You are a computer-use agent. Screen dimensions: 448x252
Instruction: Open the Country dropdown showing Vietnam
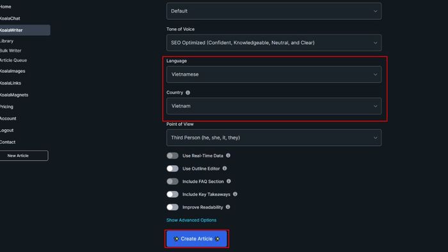(274, 106)
